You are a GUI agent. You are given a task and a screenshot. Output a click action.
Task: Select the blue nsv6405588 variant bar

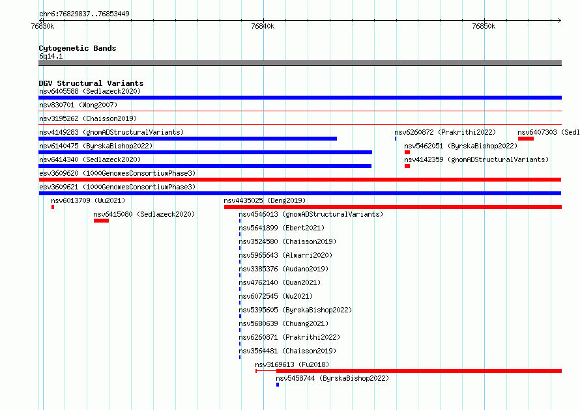(x=300, y=98)
